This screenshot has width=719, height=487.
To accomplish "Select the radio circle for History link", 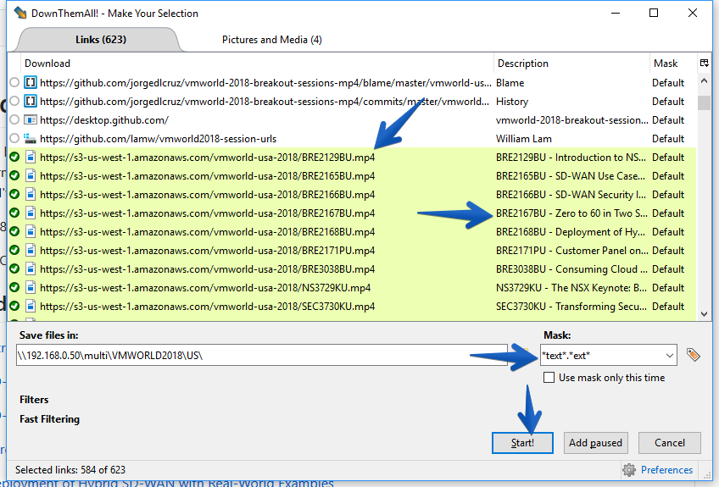I will point(14,102).
